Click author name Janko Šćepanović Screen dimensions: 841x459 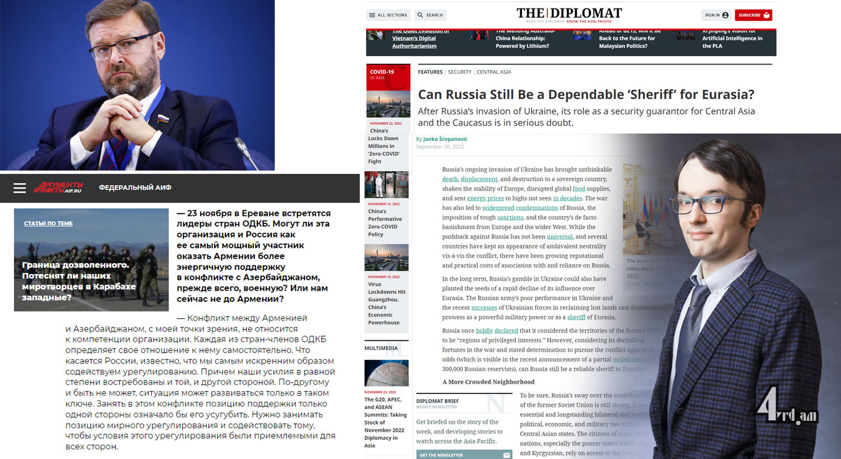(445, 139)
